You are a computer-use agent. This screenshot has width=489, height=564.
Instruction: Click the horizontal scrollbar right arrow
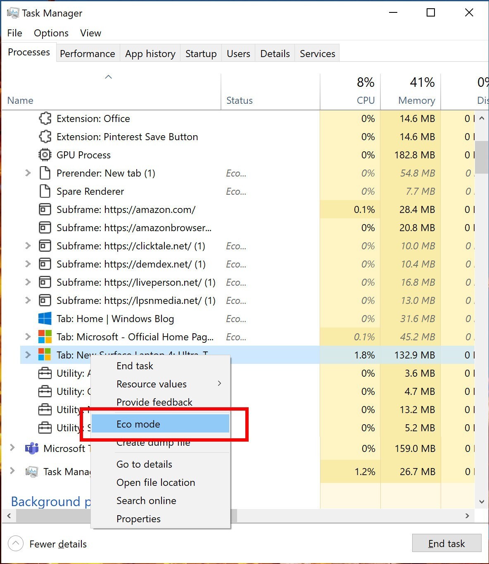(x=467, y=516)
